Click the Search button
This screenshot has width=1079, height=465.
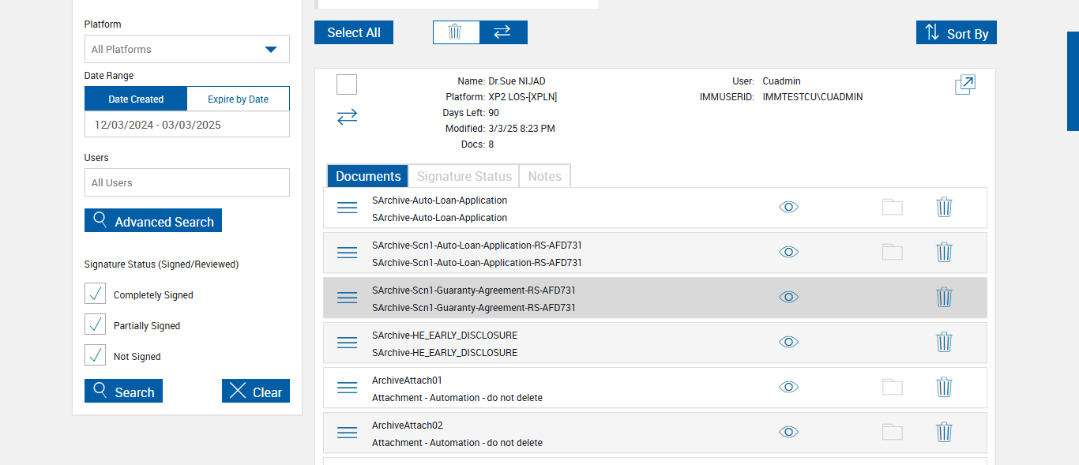pyautogui.click(x=123, y=391)
